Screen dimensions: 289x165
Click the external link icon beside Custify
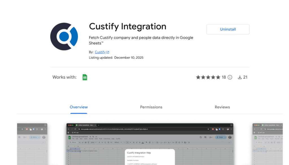(107, 52)
